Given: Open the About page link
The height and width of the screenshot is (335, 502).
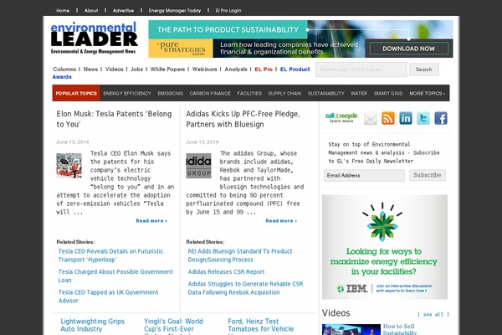Looking at the screenshot, I should coord(91,11).
